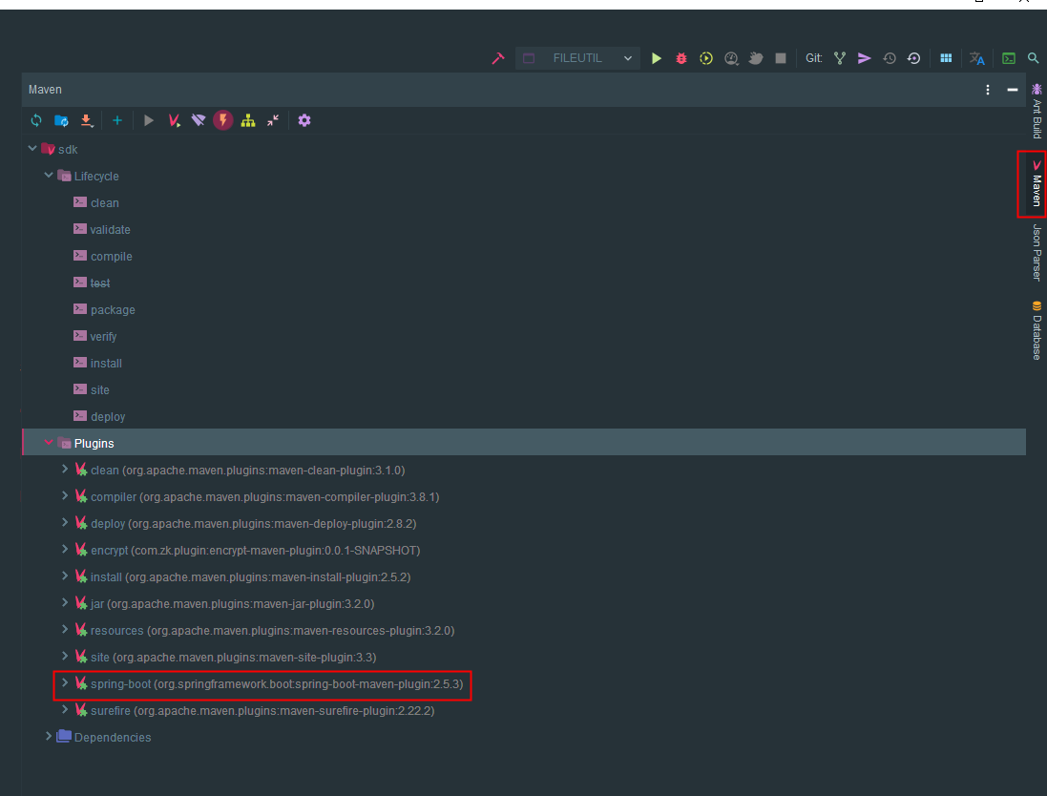Execute a Maven goal using the M icon
Screen dimensions: 1047x796
coord(173,119)
